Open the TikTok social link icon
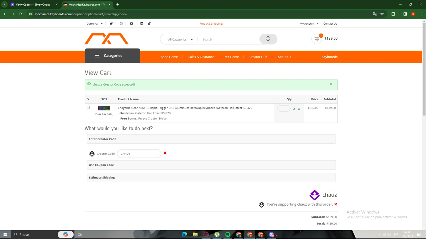 [149, 24]
